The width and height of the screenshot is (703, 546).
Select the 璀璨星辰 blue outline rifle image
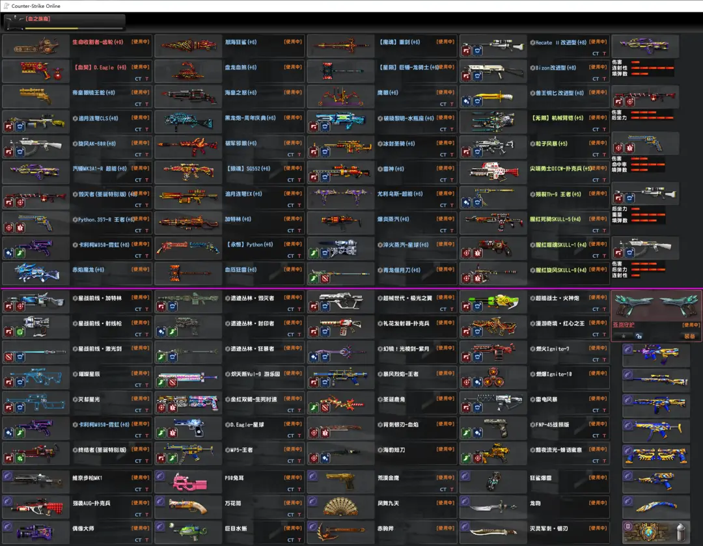point(36,377)
